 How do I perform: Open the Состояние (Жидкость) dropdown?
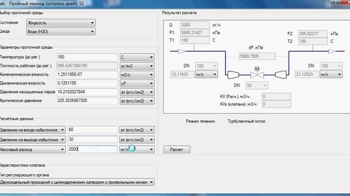(x=61, y=23)
